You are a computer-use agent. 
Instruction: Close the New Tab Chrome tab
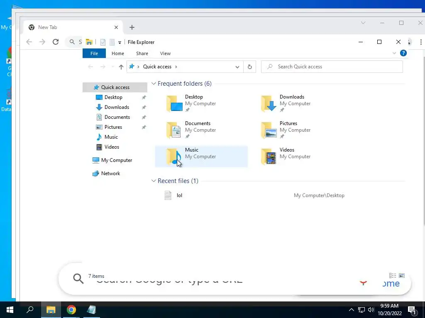coord(116,27)
